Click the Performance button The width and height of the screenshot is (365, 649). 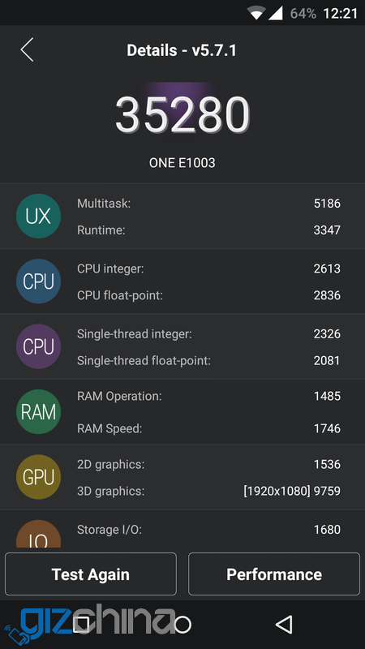pos(274,574)
